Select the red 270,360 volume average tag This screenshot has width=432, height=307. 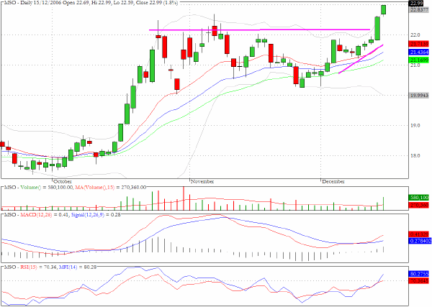click(419, 205)
